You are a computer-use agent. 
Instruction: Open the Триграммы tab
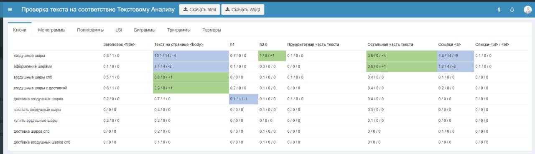coord(179,30)
